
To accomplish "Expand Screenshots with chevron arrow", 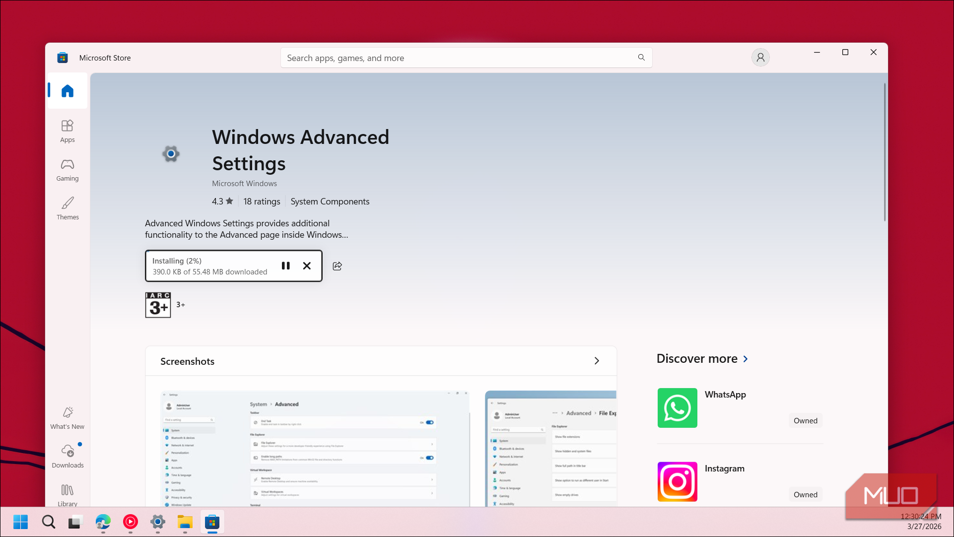I will (597, 361).
